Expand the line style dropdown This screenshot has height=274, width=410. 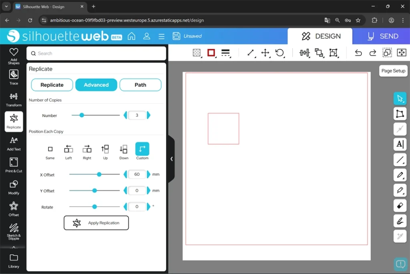(225, 53)
